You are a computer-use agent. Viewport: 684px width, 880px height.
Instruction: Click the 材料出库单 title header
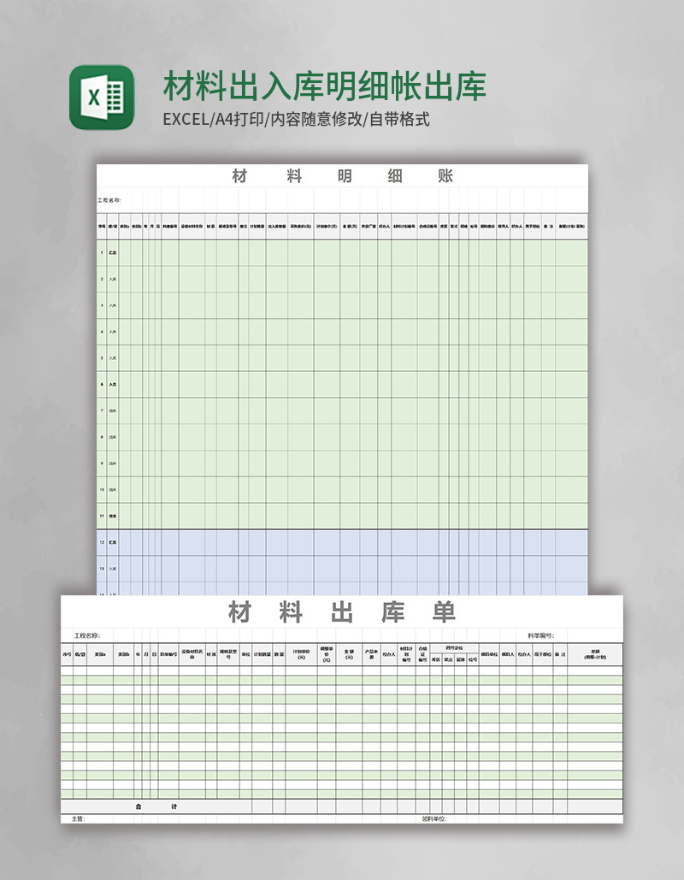tap(342, 611)
